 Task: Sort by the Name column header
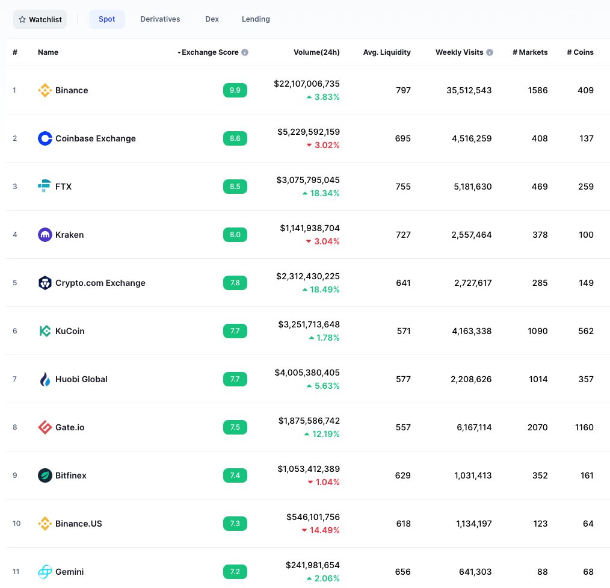click(48, 52)
